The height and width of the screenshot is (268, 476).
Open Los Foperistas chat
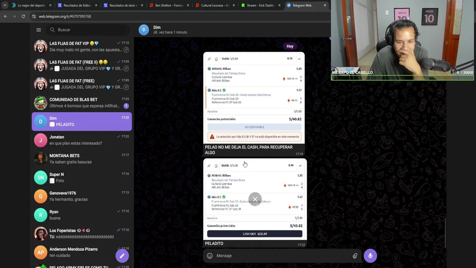tap(82, 234)
